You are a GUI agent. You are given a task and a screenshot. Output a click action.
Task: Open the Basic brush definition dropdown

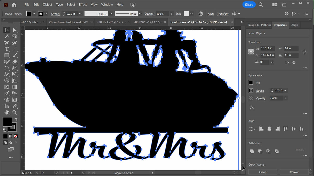tap(140, 14)
